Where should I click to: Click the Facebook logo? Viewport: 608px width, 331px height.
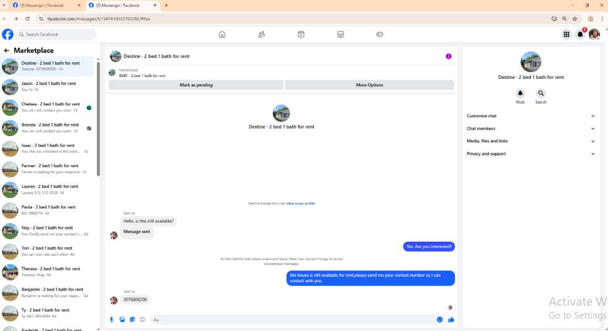(8, 35)
